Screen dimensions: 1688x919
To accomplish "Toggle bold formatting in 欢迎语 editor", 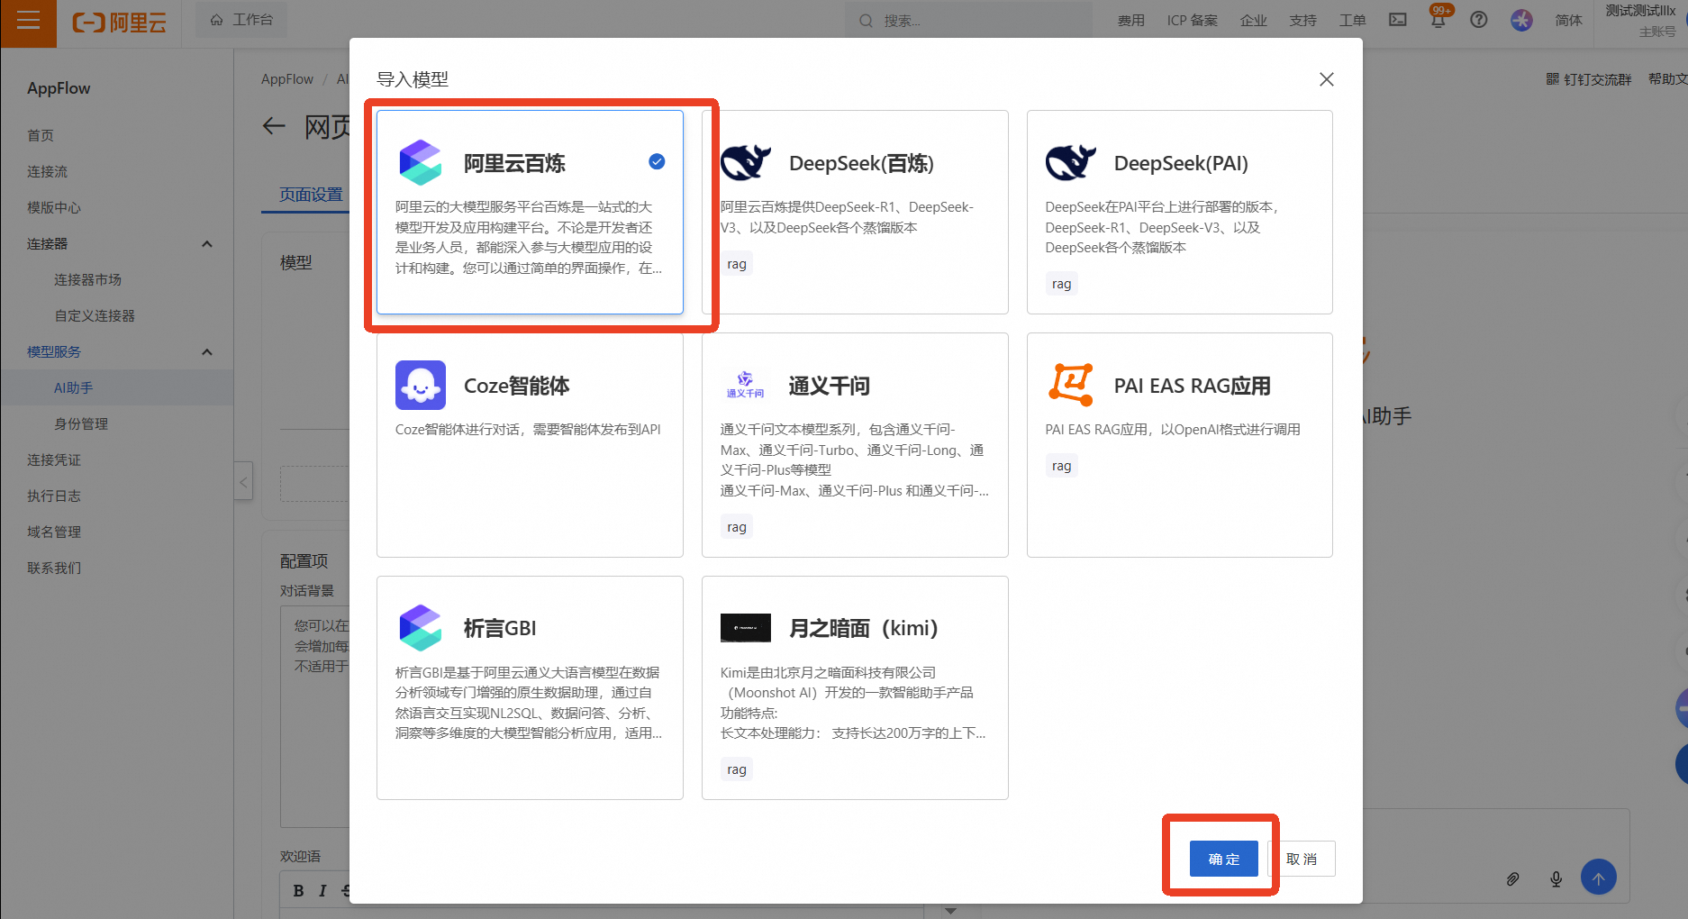I will tap(299, 891).
